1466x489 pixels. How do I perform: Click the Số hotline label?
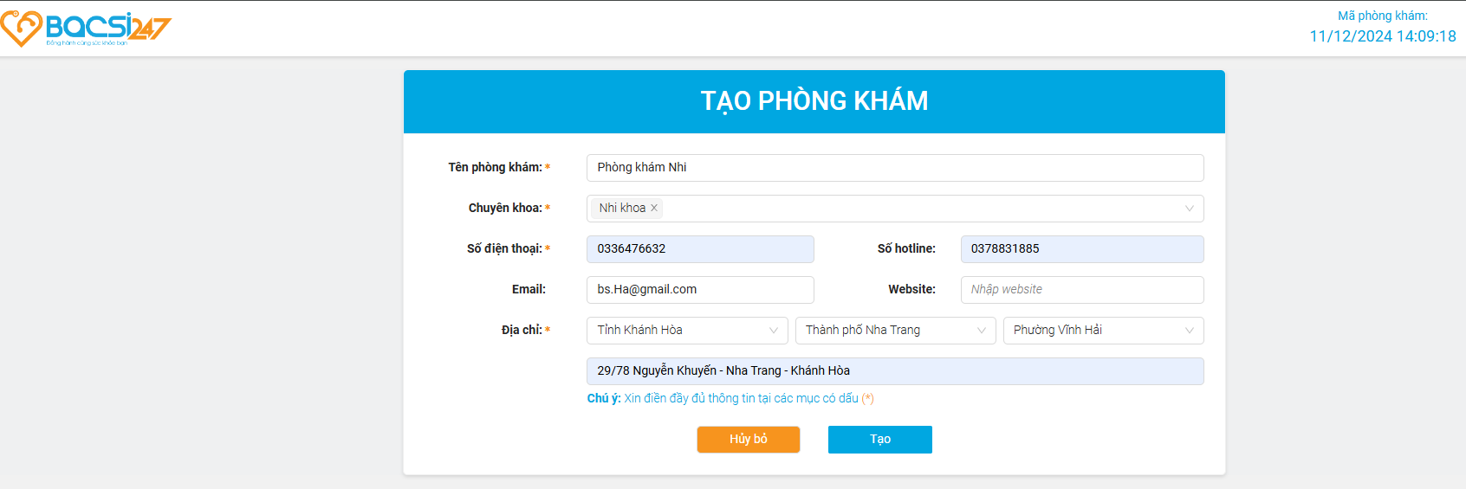tap(906, 248)
